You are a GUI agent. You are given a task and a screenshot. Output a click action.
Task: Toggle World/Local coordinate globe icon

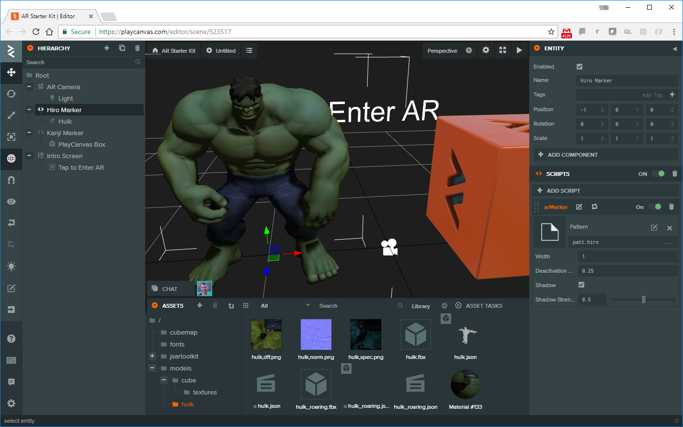[11, 159]
